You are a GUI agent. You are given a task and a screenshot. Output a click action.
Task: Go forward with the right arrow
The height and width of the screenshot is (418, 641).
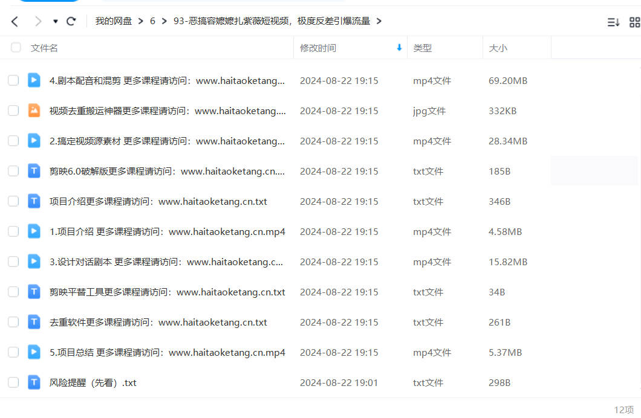[x=38, y=21]
